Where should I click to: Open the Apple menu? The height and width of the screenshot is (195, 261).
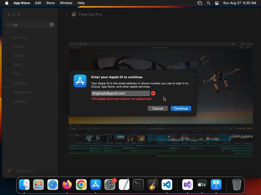point(7,3)
